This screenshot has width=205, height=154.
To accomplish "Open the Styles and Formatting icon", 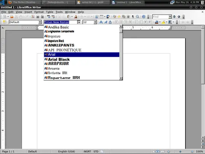I will click(4, 22).
